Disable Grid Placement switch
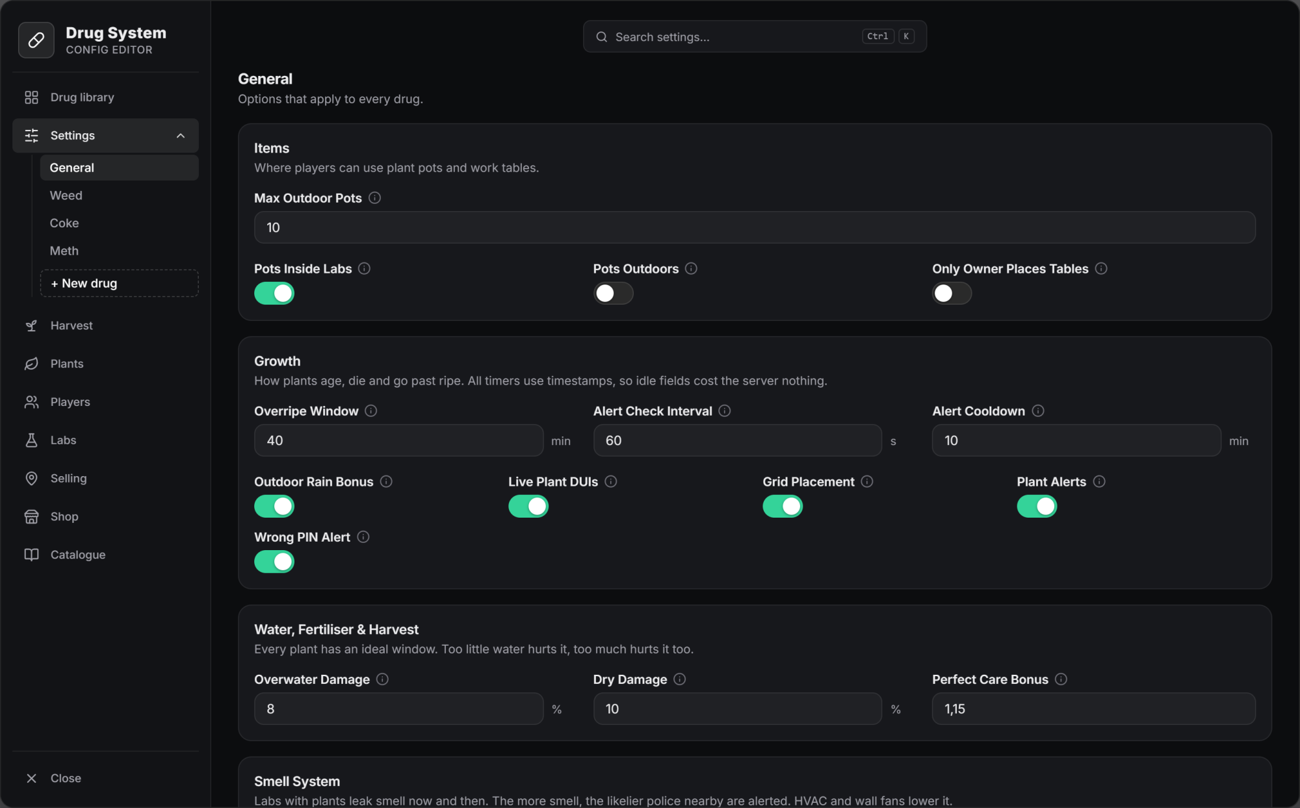 tap(783, 506)
